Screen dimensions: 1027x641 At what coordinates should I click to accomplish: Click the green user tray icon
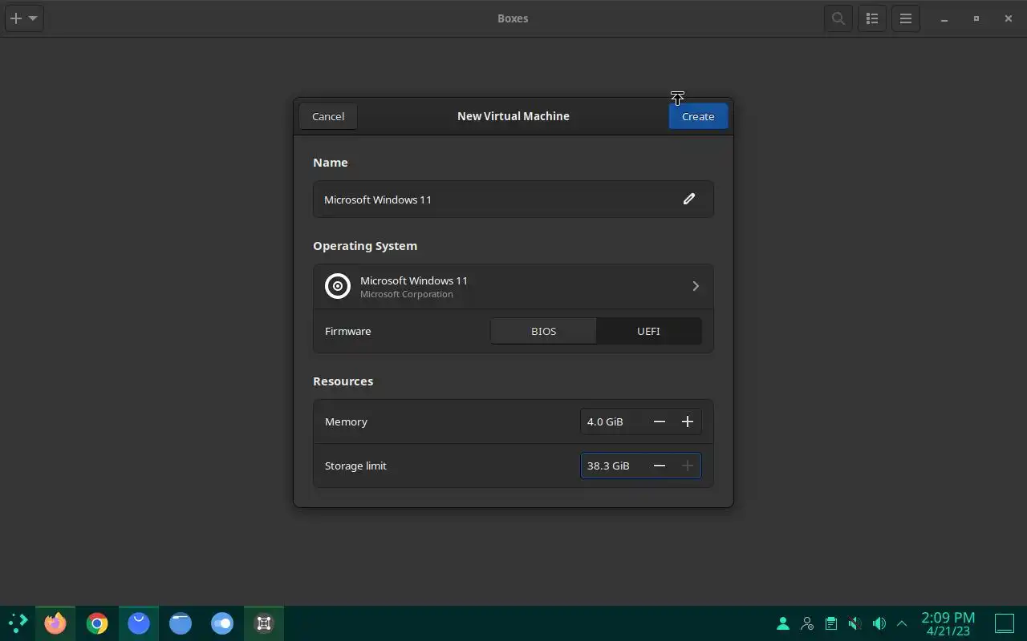783,623
